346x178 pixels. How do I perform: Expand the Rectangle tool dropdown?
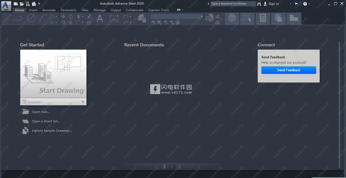click(56, 17)
